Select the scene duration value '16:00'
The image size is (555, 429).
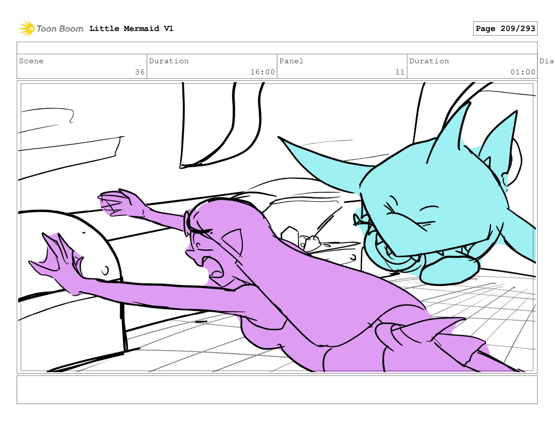click(x=262, y=72)
